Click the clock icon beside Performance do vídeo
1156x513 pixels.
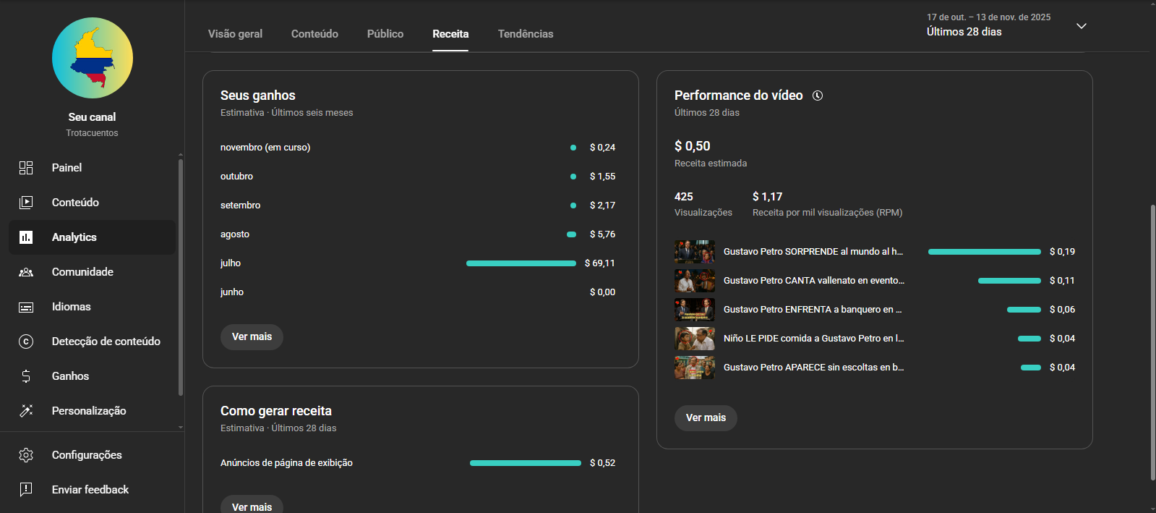coord(818,96)
